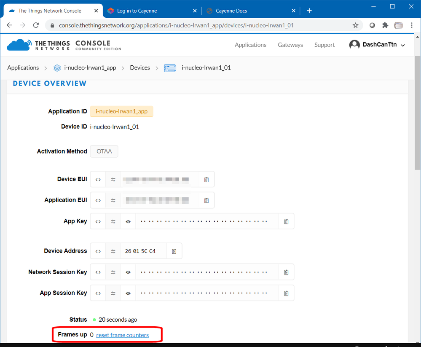This screenshot has height=347, width=421.
Task: Click the i-nucleo-lrwan1_app breadcrumb application icon
Action: (x=57, y=68)
